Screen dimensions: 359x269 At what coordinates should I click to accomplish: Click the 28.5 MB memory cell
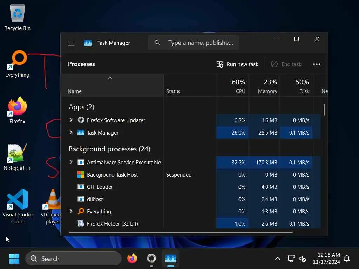264,133
